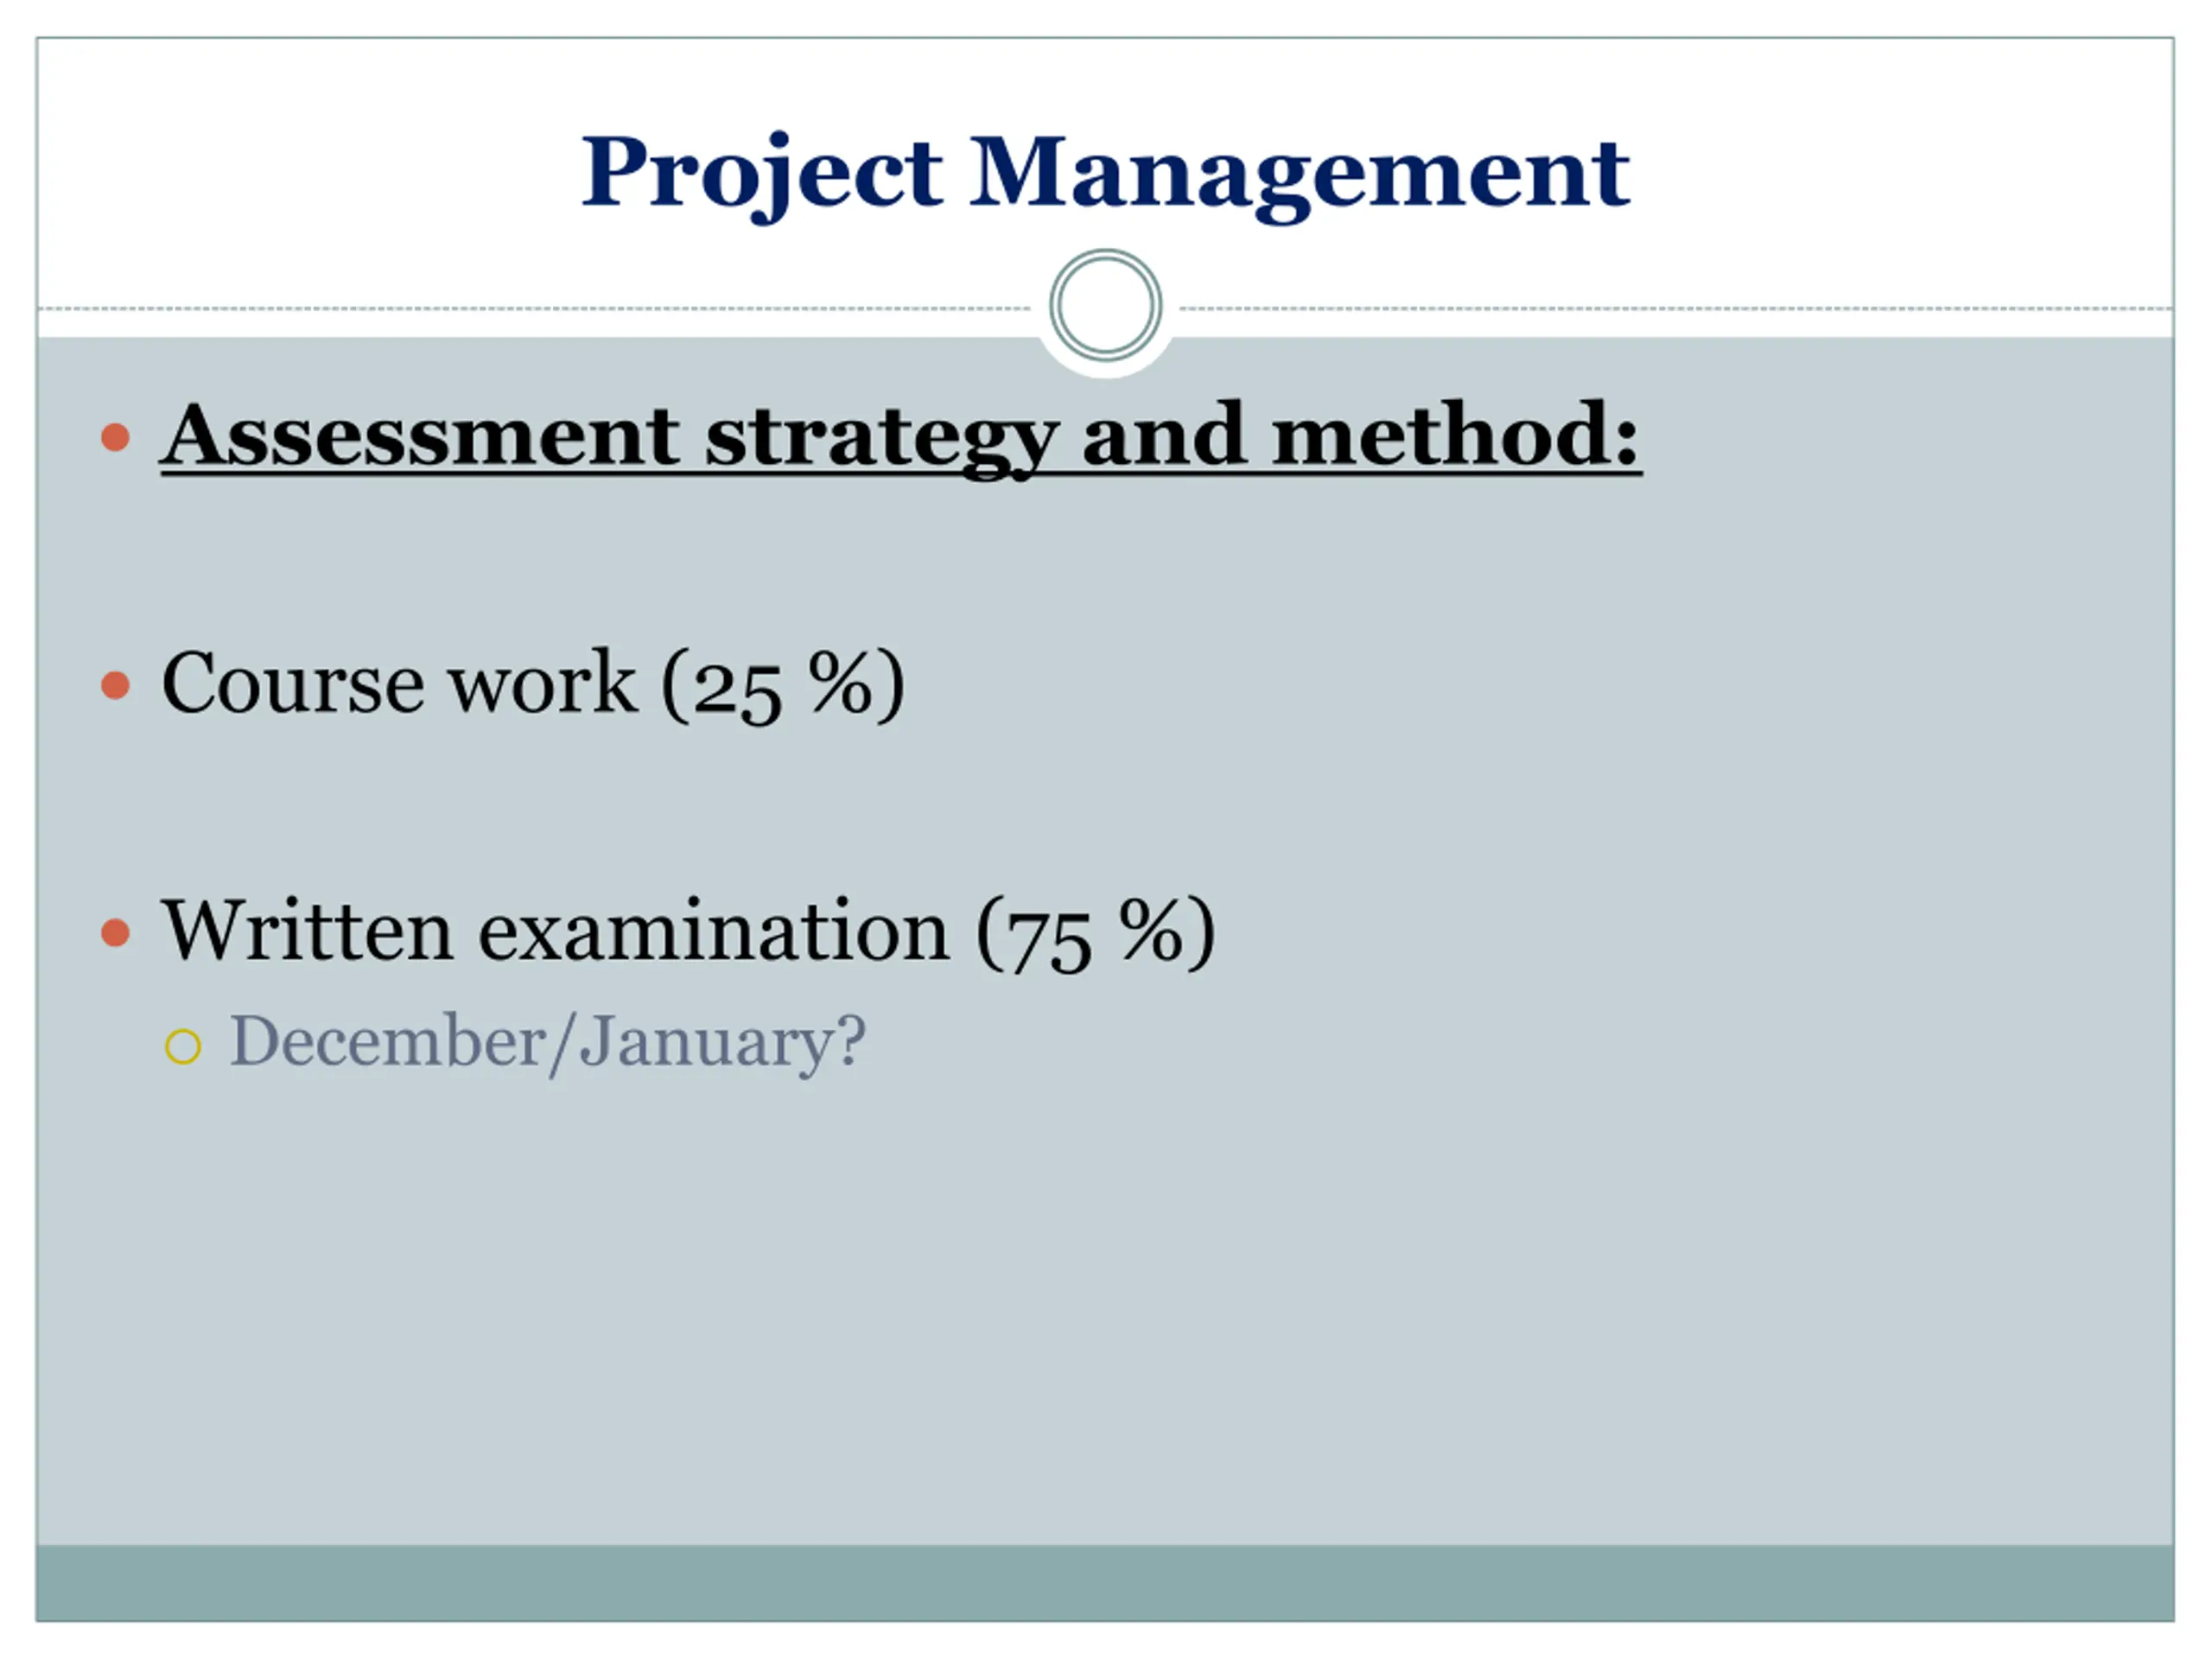
Task: Click the word 'January?' in the sub-bullet
Action: [x=722, y=1044]
